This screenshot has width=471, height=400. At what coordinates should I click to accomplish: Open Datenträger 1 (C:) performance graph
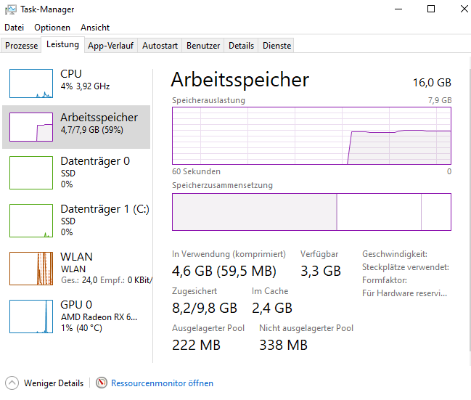(x=31, y=221)
